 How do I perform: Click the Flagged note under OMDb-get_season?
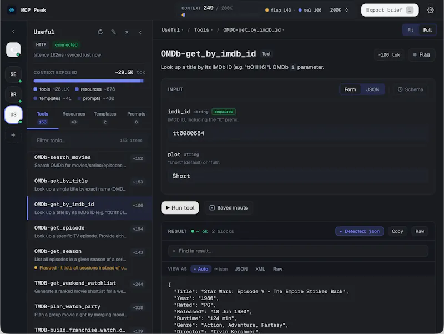[80, 268]
